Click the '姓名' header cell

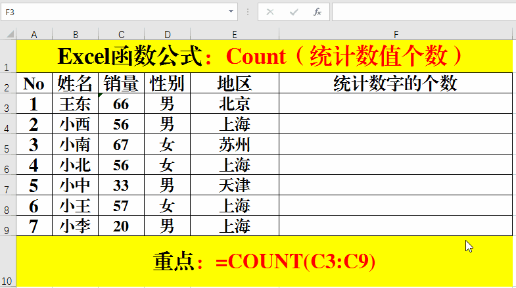pos(76,83)
